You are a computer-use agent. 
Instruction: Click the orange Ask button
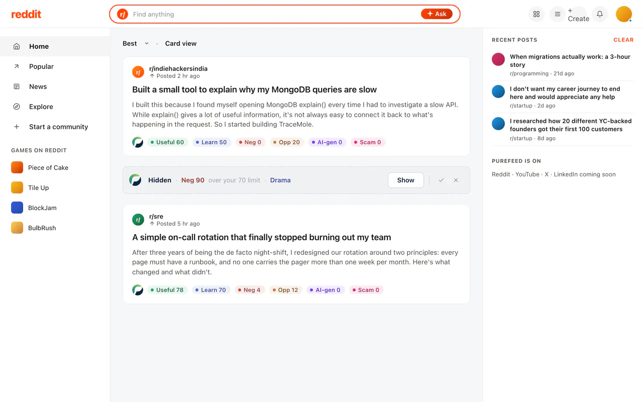437,14
